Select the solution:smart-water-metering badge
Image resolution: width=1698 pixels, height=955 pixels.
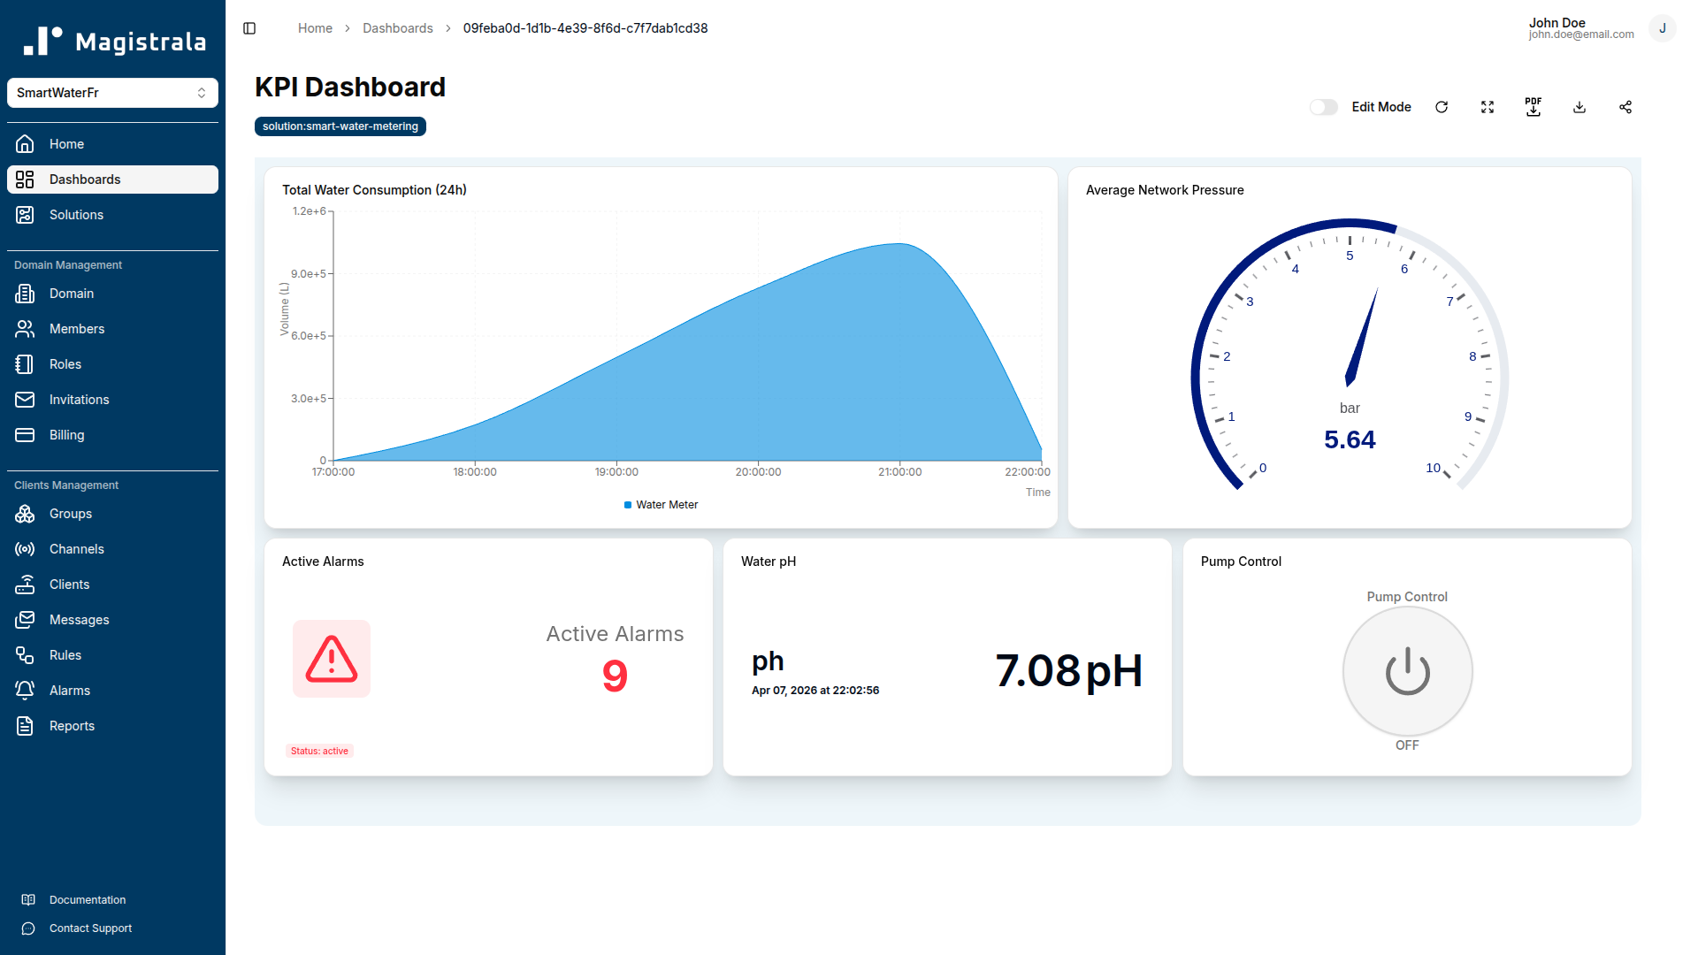tap(340, 126)
